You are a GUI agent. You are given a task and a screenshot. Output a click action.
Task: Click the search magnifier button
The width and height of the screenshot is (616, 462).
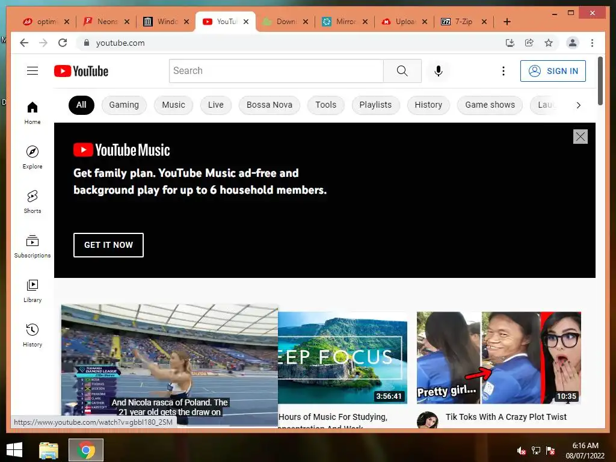(402, 71)
